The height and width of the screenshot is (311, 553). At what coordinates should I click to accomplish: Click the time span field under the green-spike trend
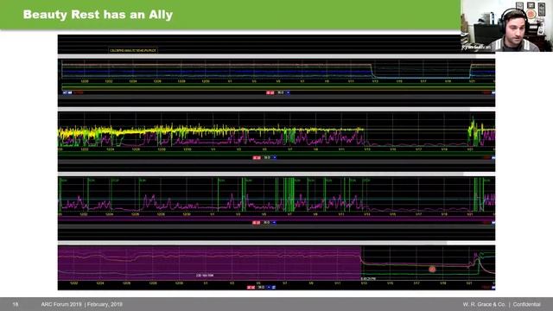[x=267, y=223]
